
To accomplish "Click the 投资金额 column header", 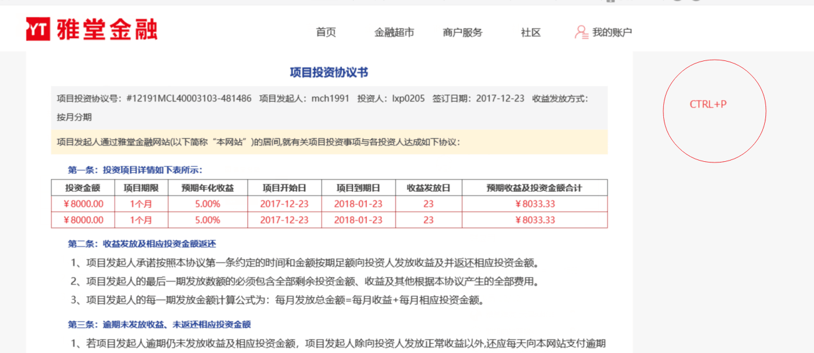I will [x=83, y=187].
